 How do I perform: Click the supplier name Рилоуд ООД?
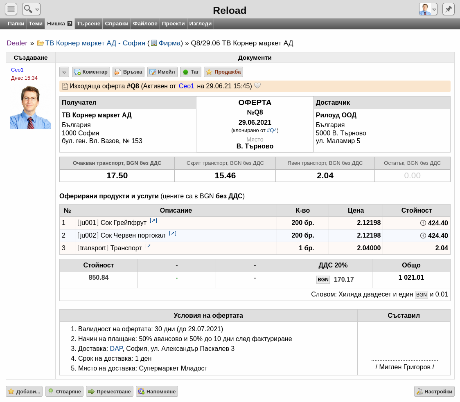[x=336, y=115]
